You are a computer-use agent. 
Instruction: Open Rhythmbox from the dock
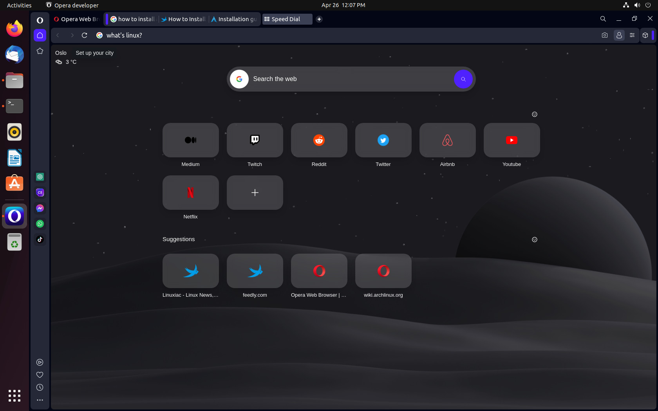pos(14,132)
